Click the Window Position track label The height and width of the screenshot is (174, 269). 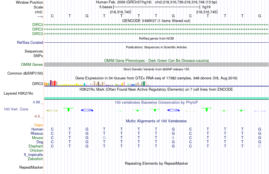[29, 2]
